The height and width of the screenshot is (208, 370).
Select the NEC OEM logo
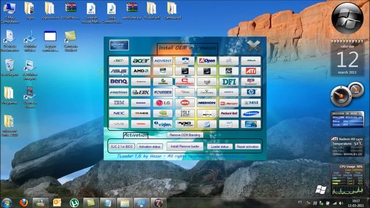click(x=119, y=113)
